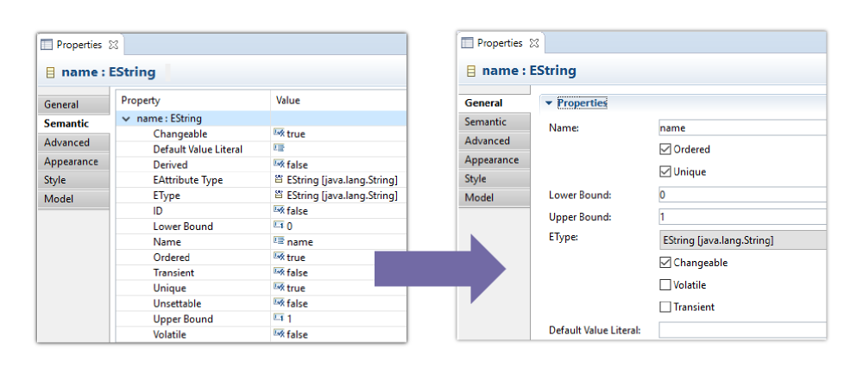The width and height of the screenshot is (863, 373).
Task: Close the right Properties view tab
Action: (x=534, y=43)
